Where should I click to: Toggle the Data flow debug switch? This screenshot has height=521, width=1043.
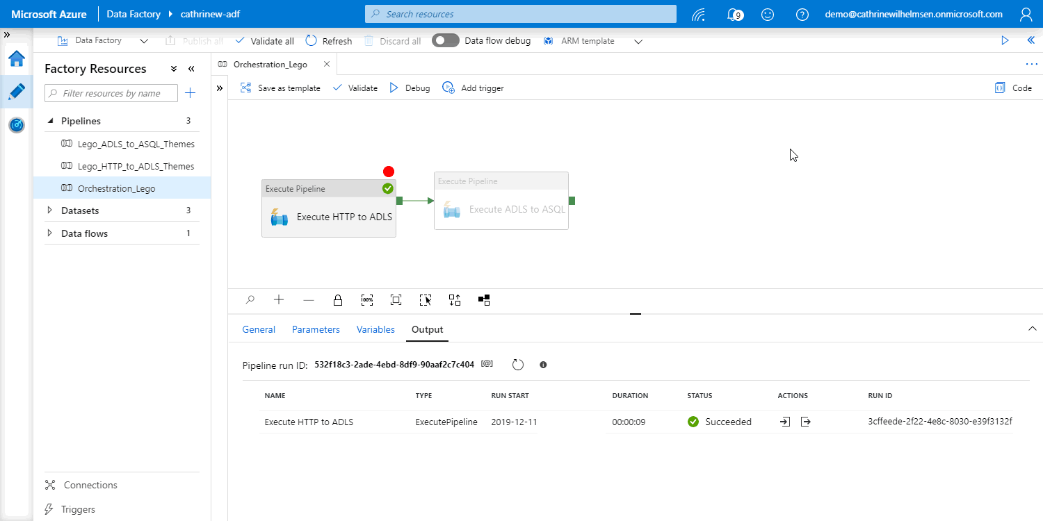click(445, 41)
